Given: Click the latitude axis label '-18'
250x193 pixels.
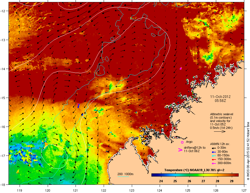Looking at the screenshot, I should tap(3, 184).
